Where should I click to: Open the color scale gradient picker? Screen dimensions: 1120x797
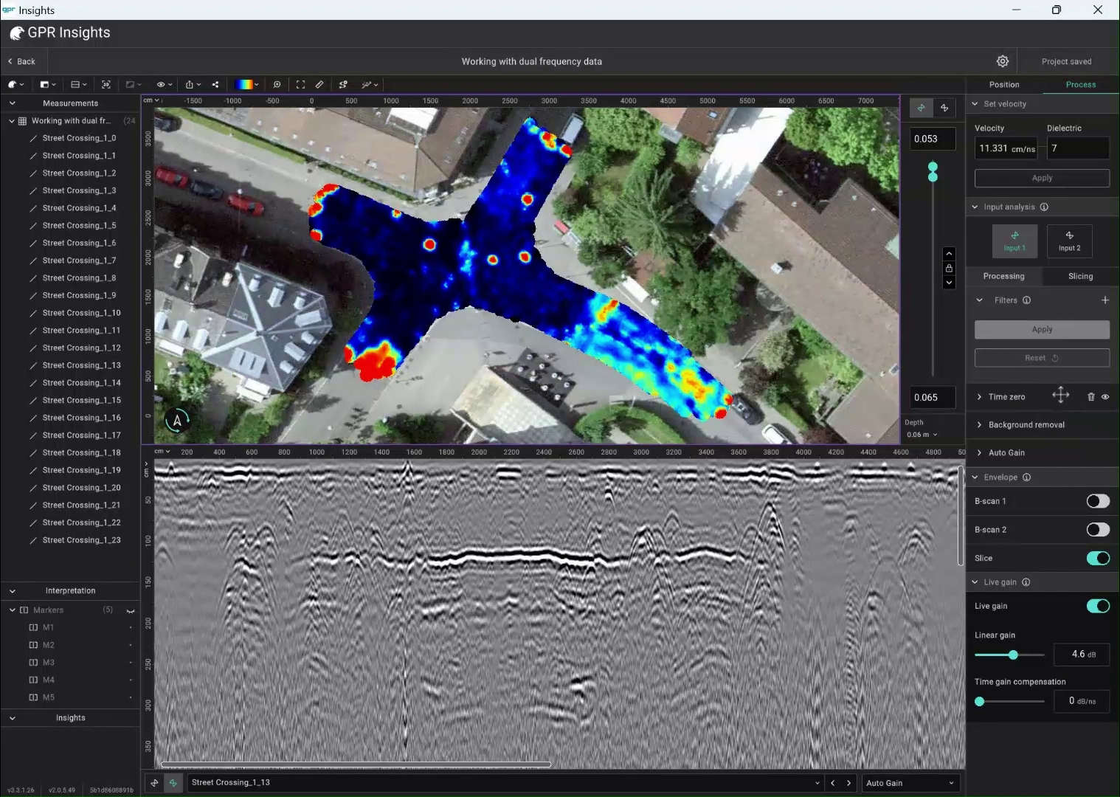tap(246, 84)
